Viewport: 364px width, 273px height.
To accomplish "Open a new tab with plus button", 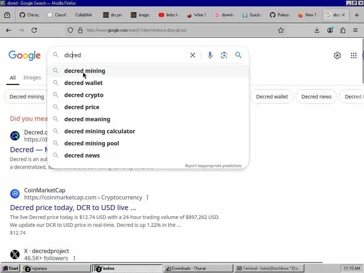I will coord(357,15).
